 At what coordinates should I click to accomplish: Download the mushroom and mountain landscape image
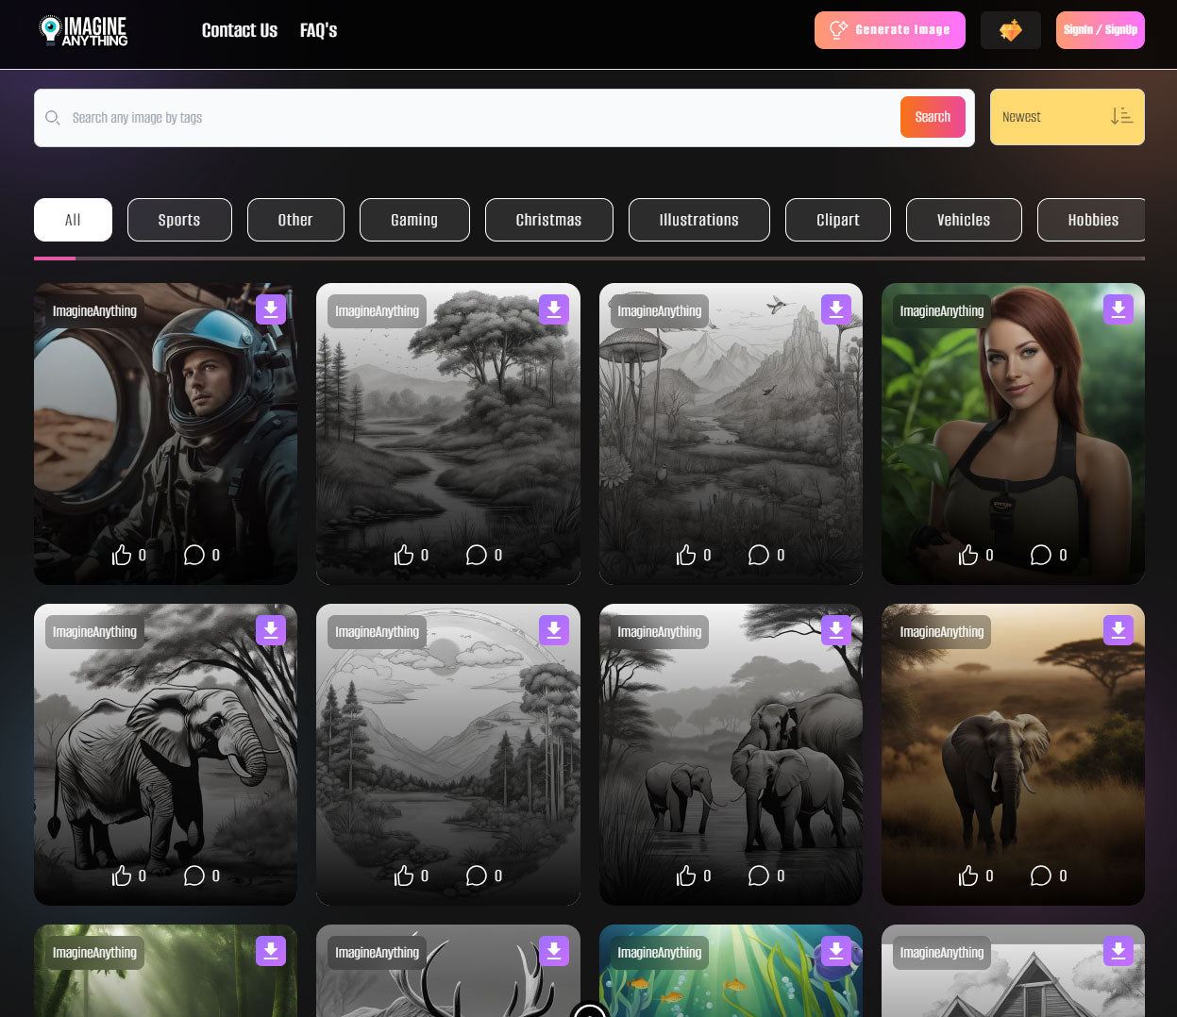point(836,309)
